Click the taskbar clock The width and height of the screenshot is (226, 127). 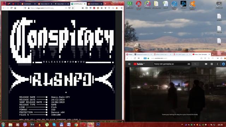(x=220, y=125)
